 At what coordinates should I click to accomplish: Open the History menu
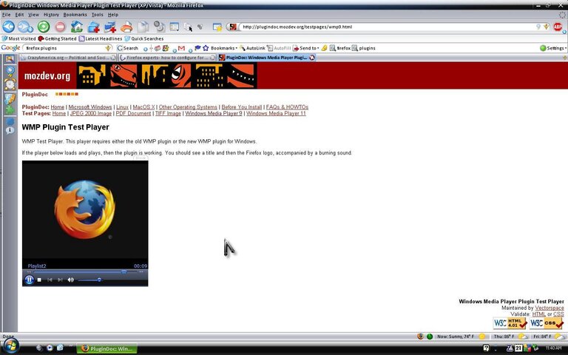coord(51,15)
